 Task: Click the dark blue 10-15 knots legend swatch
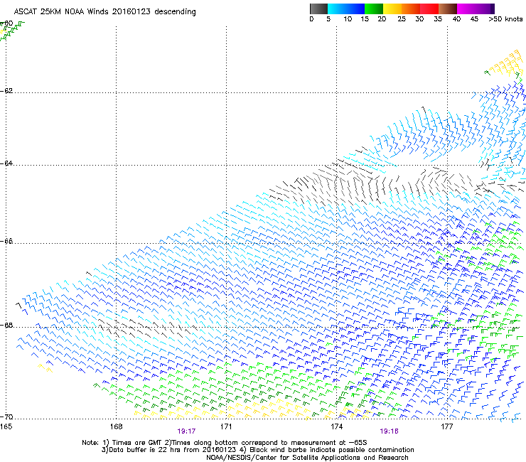click(x=355, y=9)
